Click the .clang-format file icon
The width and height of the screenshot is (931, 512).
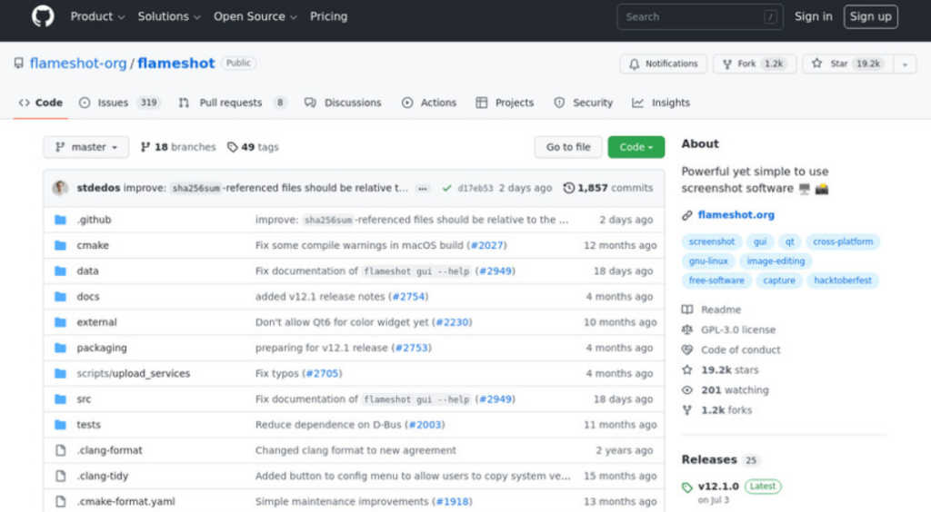pos(60,450)
